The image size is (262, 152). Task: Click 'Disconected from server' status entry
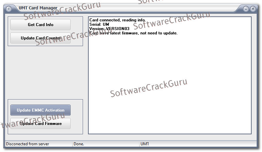tap(27, 144)
